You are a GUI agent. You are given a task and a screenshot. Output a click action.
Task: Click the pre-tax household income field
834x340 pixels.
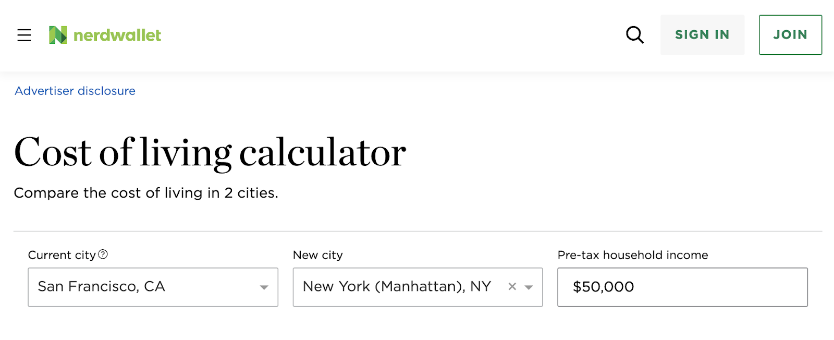point(683,287)
